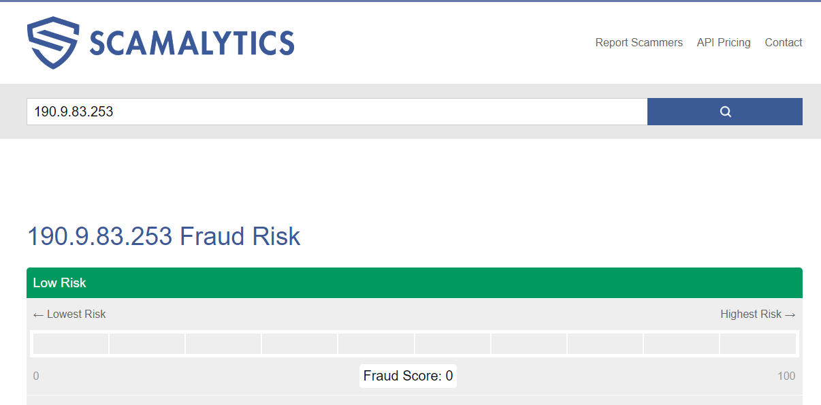The width and height of the screenshot is (821, 405).
Task: Select the Fraud Score: 0 badge
Action: 408,376
